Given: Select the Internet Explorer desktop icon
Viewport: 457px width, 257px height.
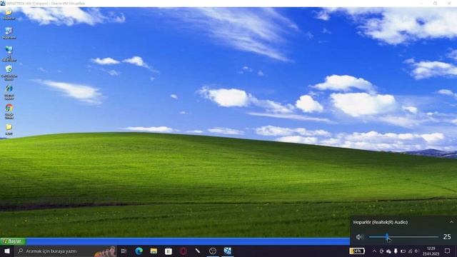Looking at the screenshot, I should (9, 92).
